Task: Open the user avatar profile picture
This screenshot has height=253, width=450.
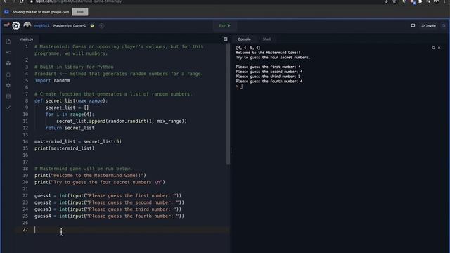Action: [x=27, y=25]
